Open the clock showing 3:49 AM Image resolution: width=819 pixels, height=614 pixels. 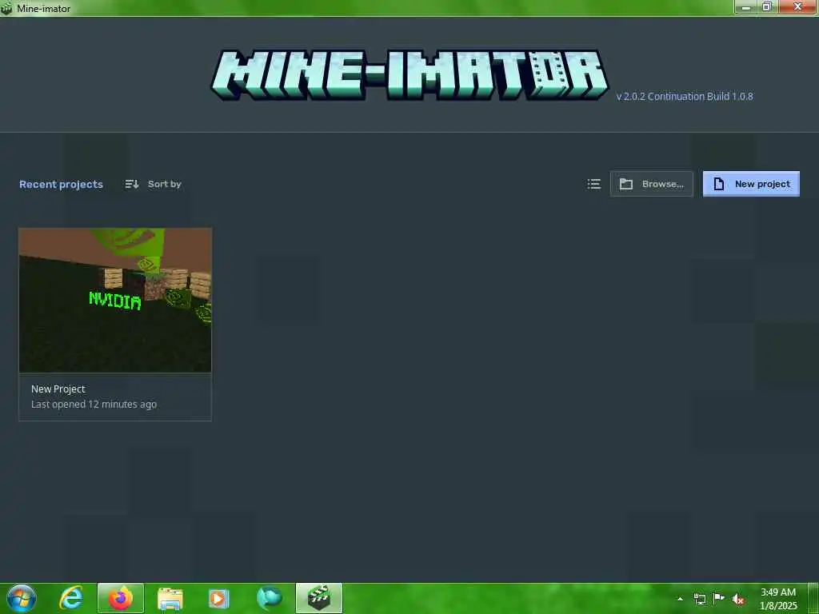(x=778, y=599)
